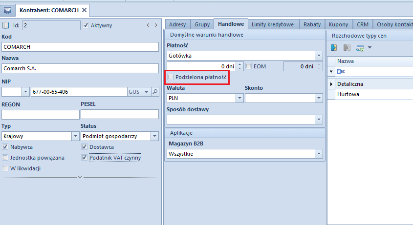The width and height of the screenshot is (413, 225).
Task: Open the desktop monitor home tab
Action: tap(7, 11)
